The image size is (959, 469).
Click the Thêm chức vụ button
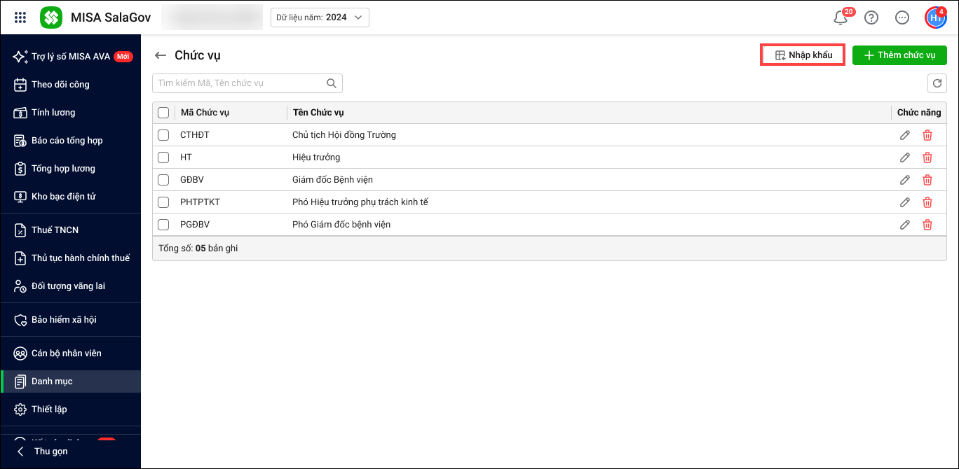pos(899,55)
